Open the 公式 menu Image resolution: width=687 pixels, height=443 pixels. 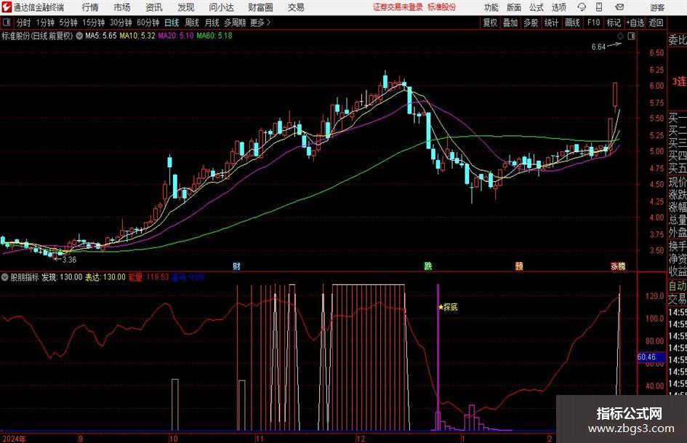[537, 7]
